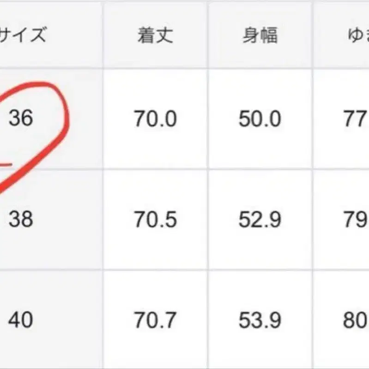Image resolution: width=369 pixels, height=369 pixels.
Task: Click the 80 value in the size 40 row
Action: click(355, 321)
